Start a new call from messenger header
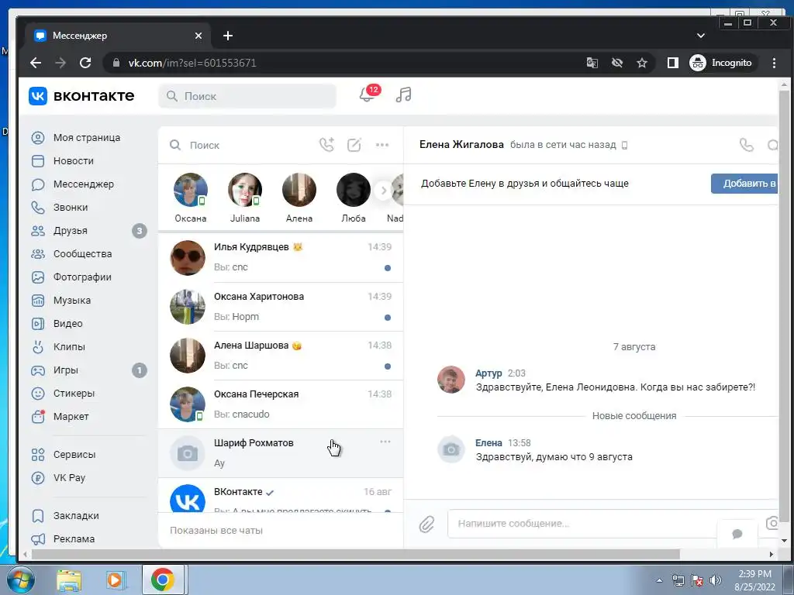 pyautogui.click(x=326, y=145)
